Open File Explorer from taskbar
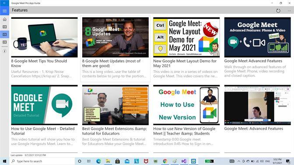294x165 pixels. coord(108,161)
